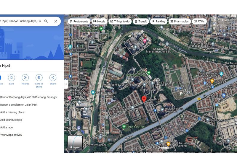Open Report a problem on Jalan Pipit
The width and height of the screenshot is (237, 163).
(x=19, y=105)
